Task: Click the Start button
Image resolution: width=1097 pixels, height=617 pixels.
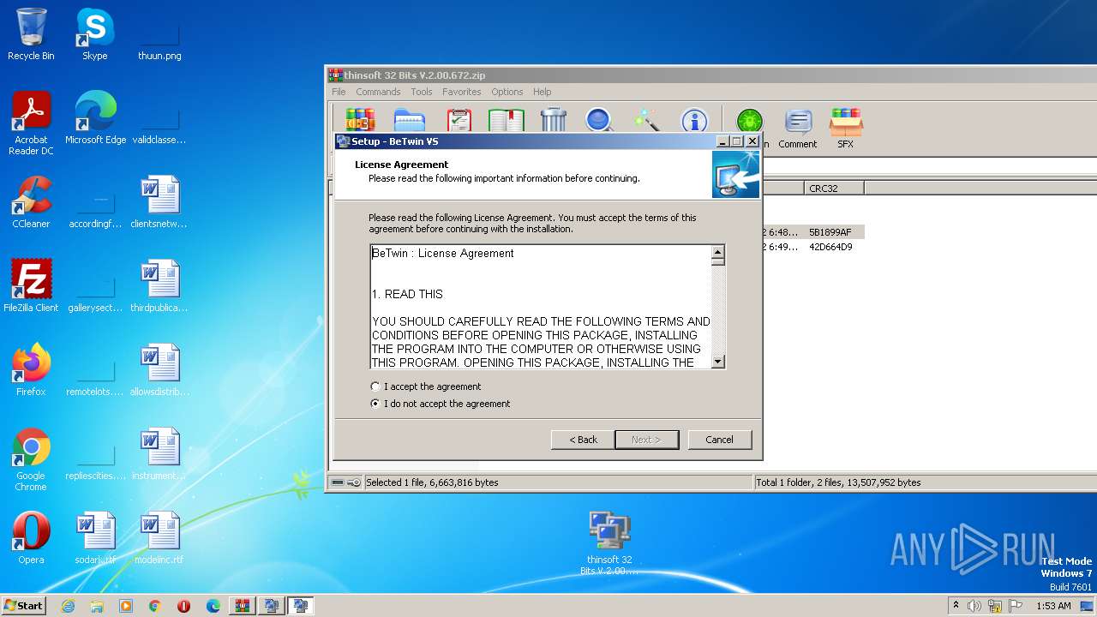Action: tap(24, 605)
